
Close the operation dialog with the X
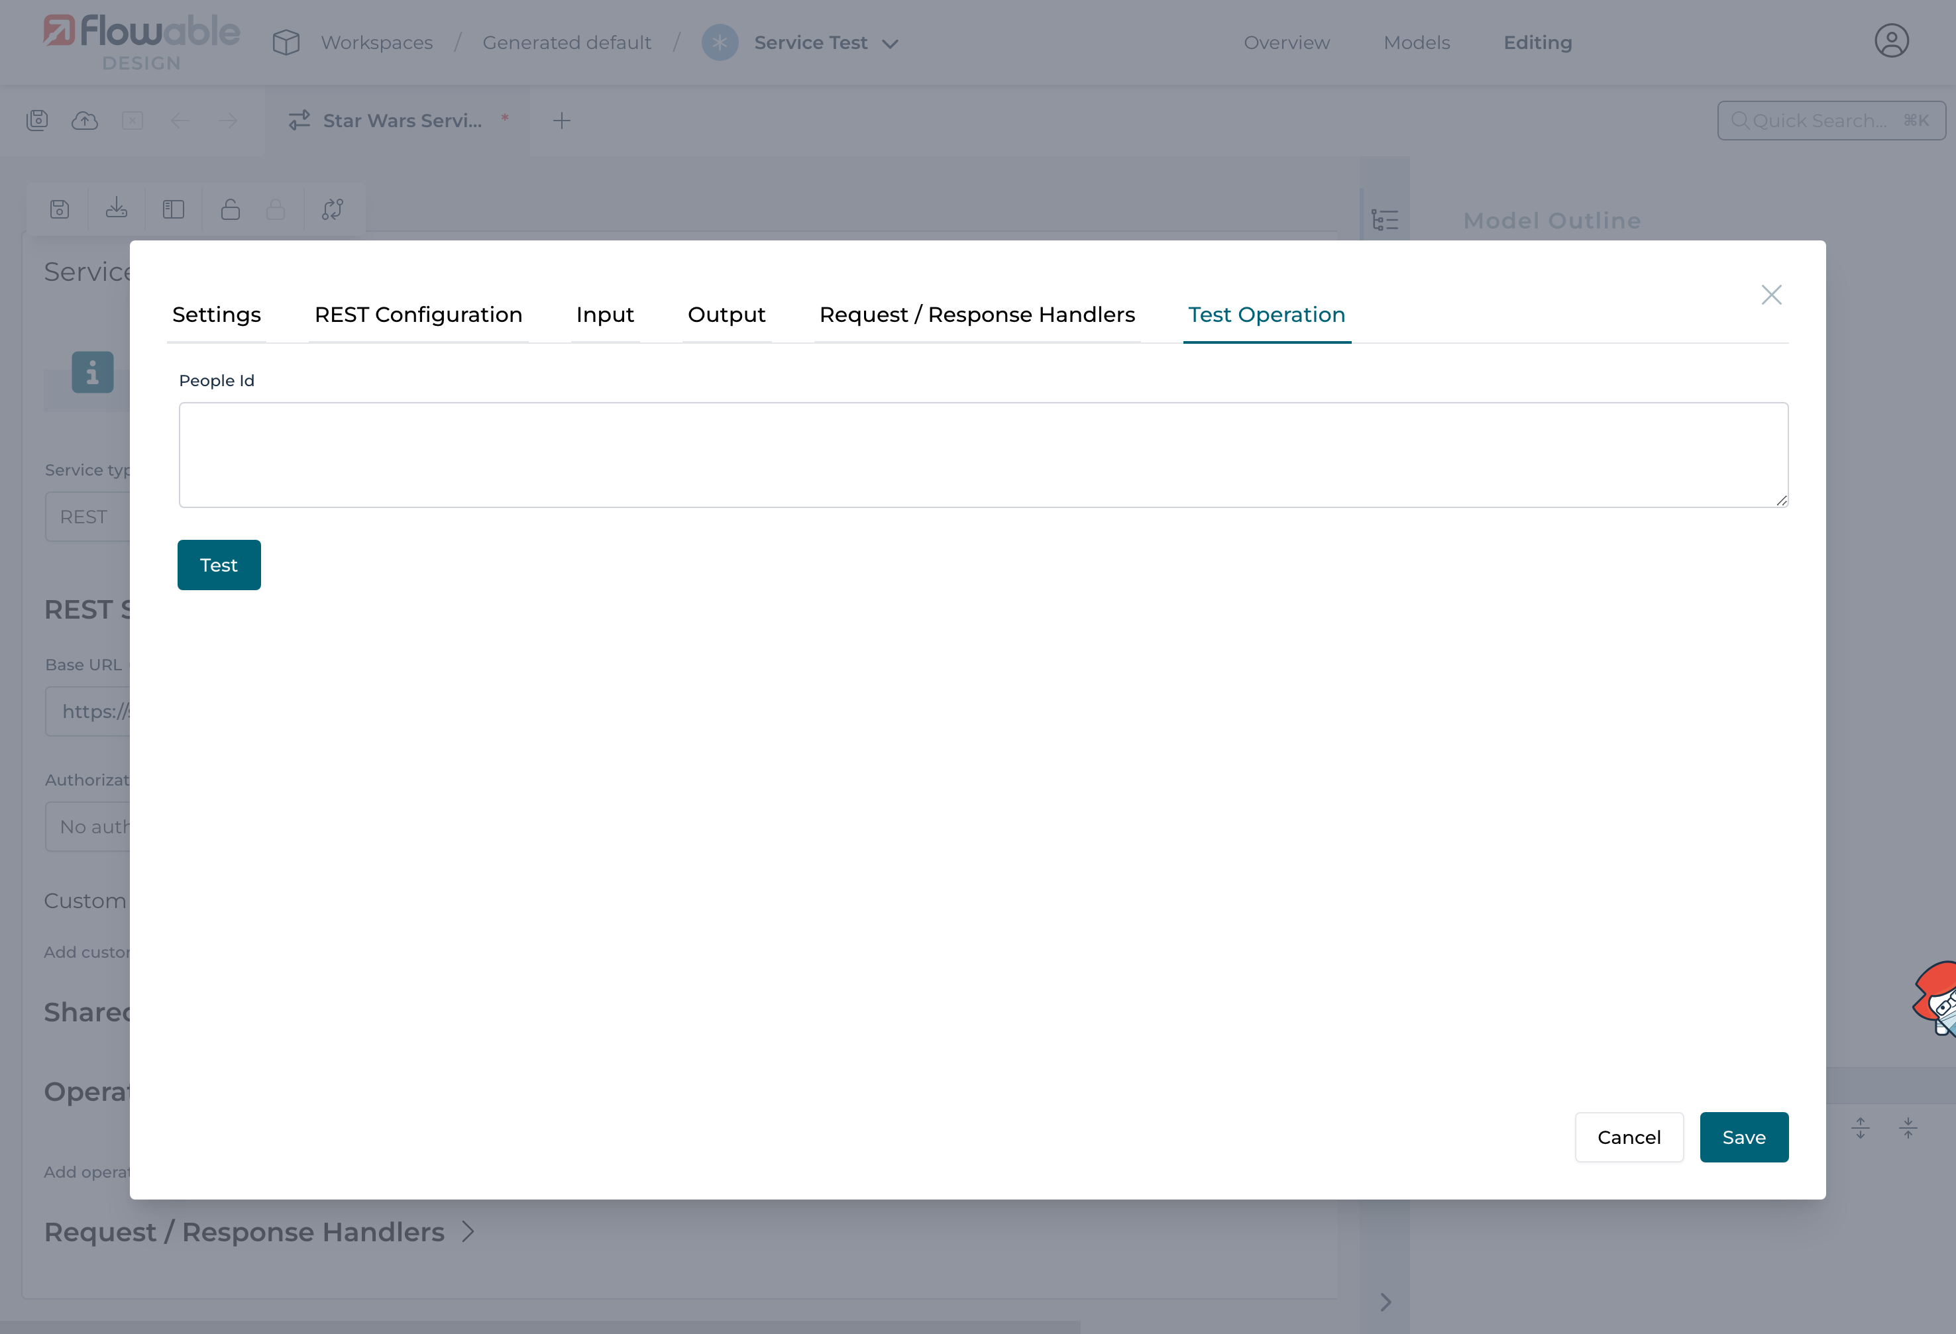click(x=1771, y=294)
